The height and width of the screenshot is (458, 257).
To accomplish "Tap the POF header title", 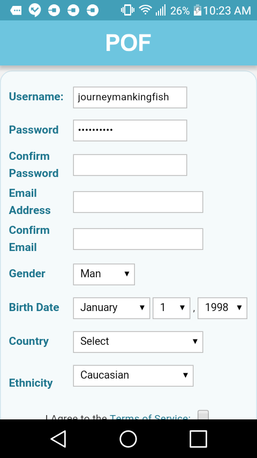I will (128, 43).
